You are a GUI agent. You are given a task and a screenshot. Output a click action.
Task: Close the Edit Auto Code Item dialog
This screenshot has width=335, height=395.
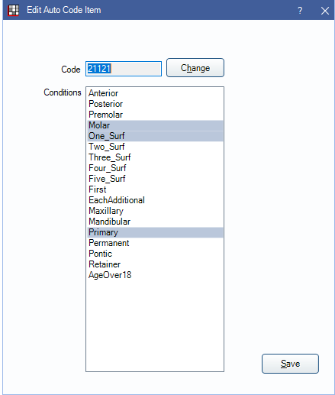click(x=325, y=11)
